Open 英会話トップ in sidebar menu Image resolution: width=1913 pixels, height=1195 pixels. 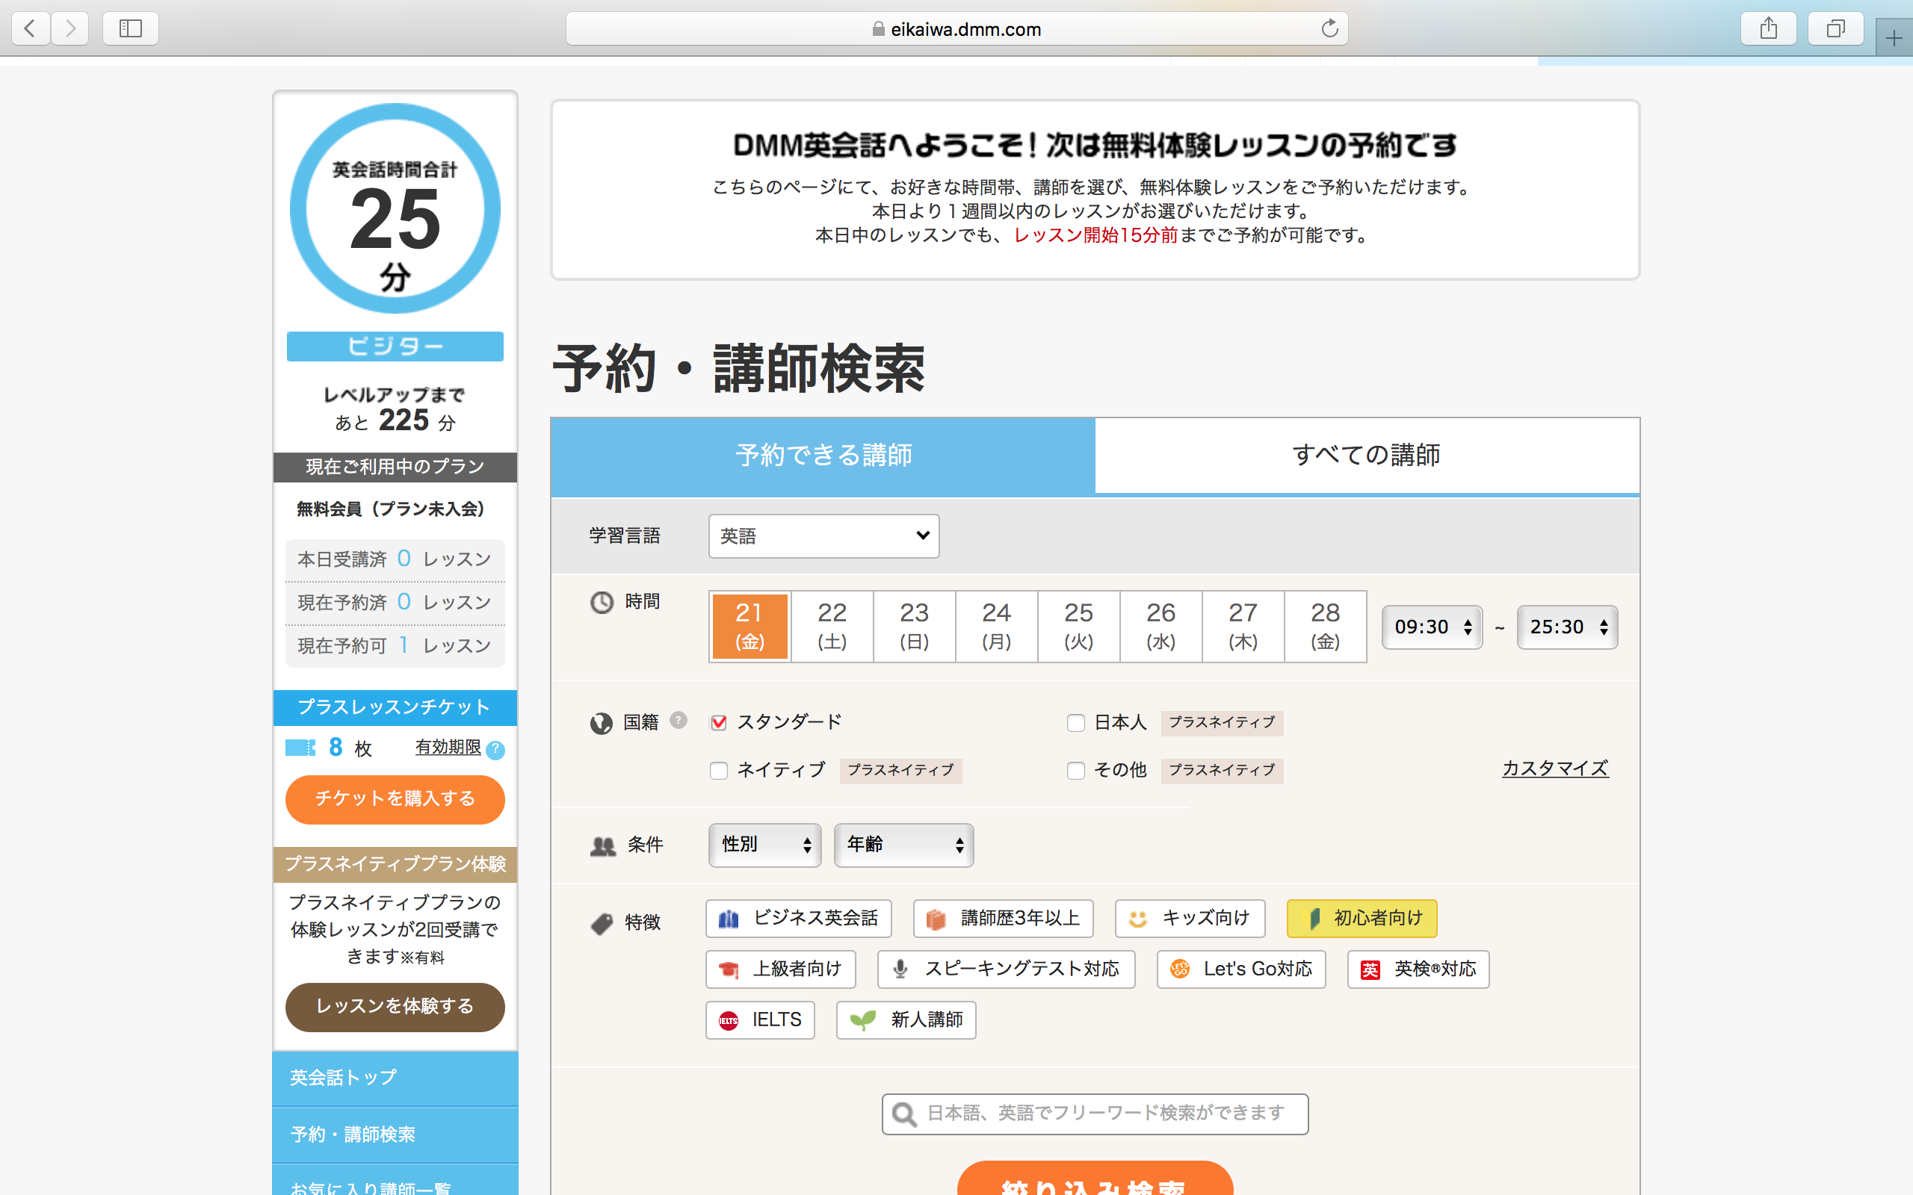[395, 1078]
